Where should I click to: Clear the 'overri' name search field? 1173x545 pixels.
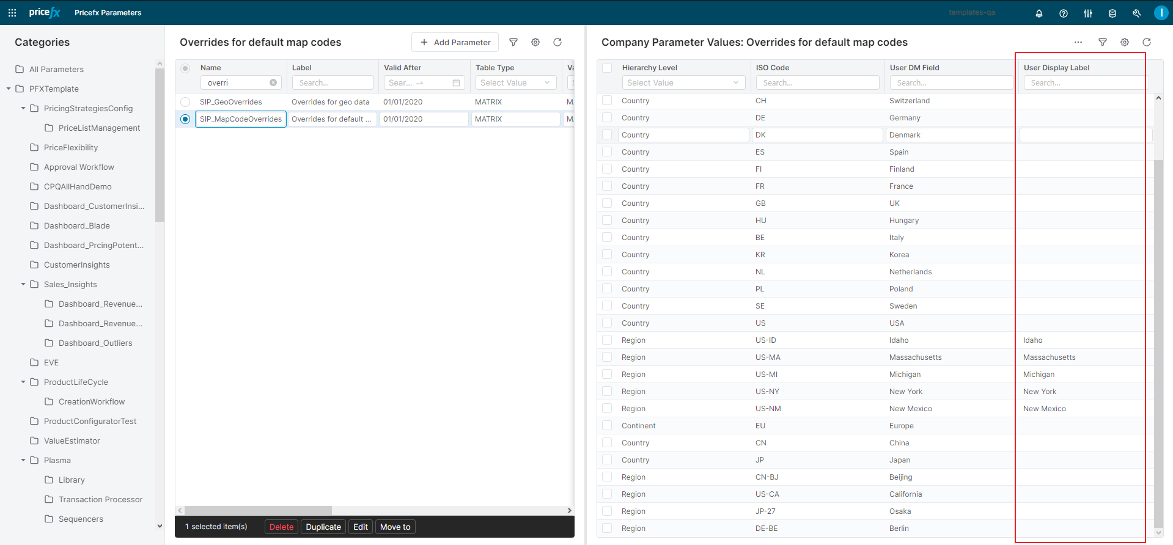click(x=273, y=82)
